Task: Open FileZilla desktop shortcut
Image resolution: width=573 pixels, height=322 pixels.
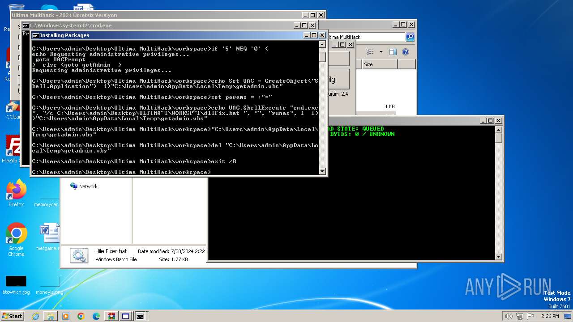Action: (x=13, y=149)
